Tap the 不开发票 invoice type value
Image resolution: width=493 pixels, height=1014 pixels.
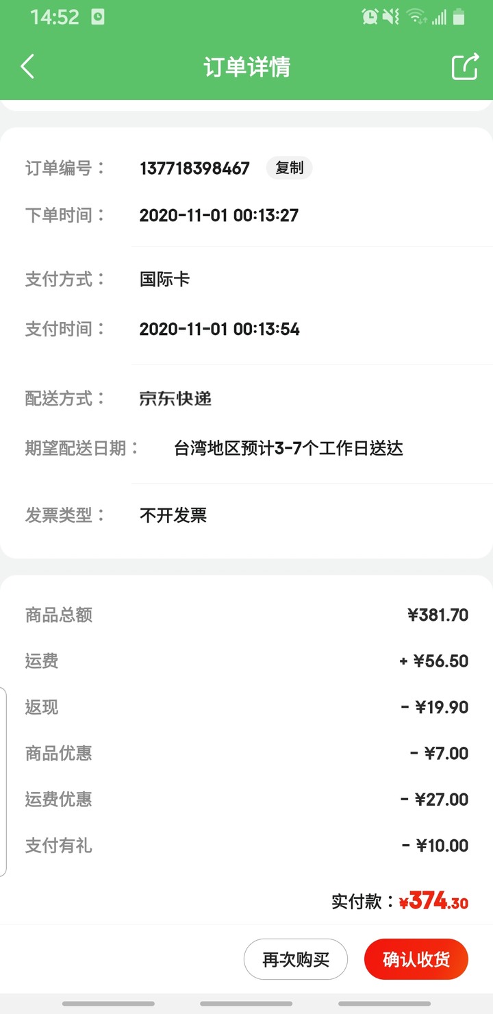(x=173, y=515)
